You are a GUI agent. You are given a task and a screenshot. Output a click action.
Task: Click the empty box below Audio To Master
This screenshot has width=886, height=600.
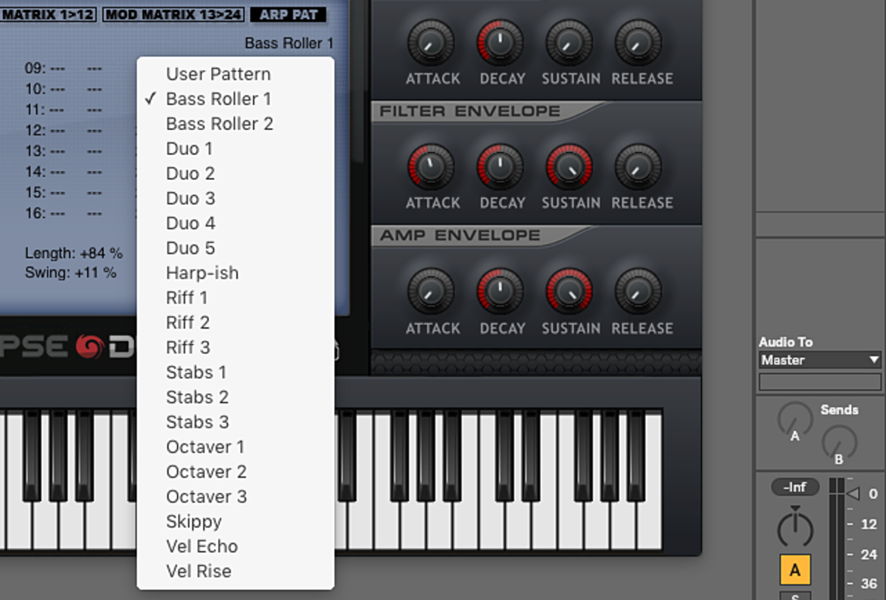click(820, 381)
